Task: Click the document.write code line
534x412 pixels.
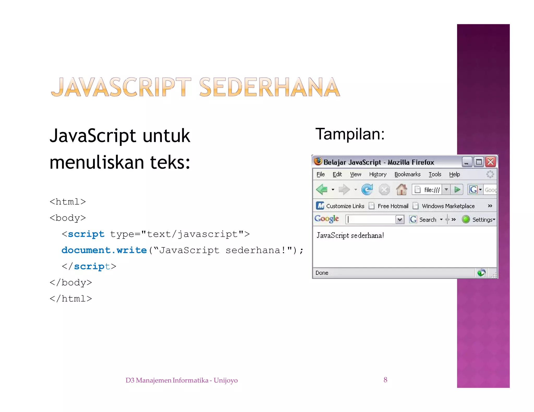Action: (183, 250)
